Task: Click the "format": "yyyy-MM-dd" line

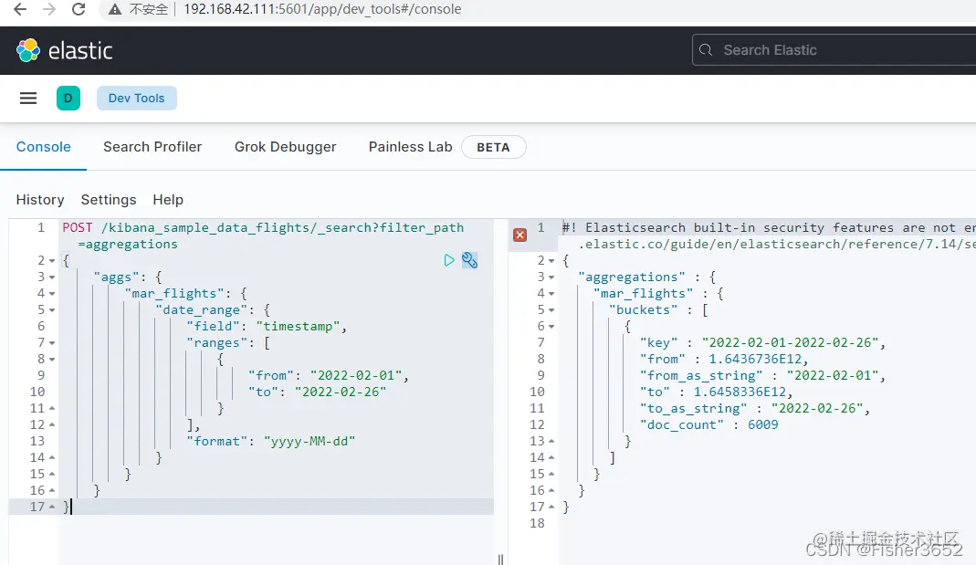Action: pyautogui.click(x=271, y=441)
